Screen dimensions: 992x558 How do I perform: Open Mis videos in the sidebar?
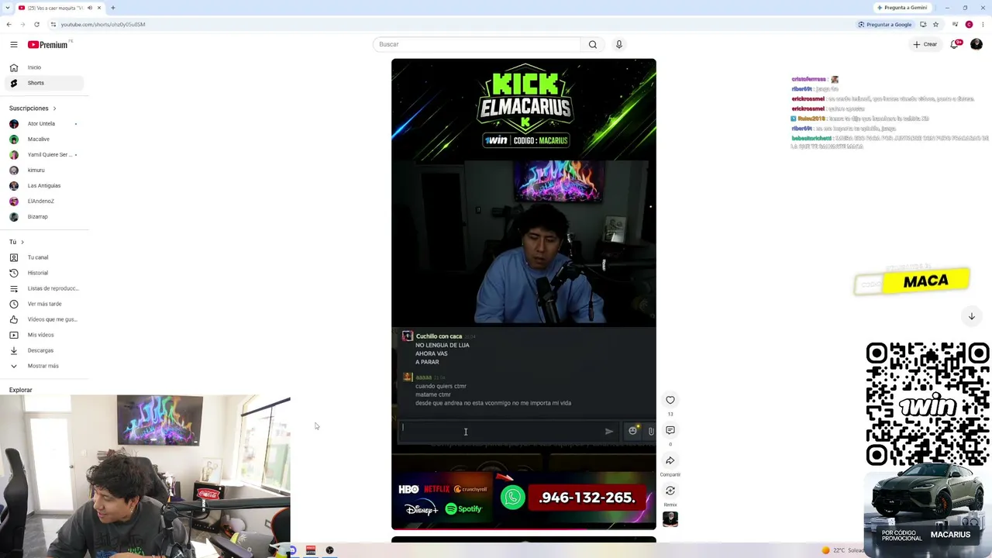(43, 335)
